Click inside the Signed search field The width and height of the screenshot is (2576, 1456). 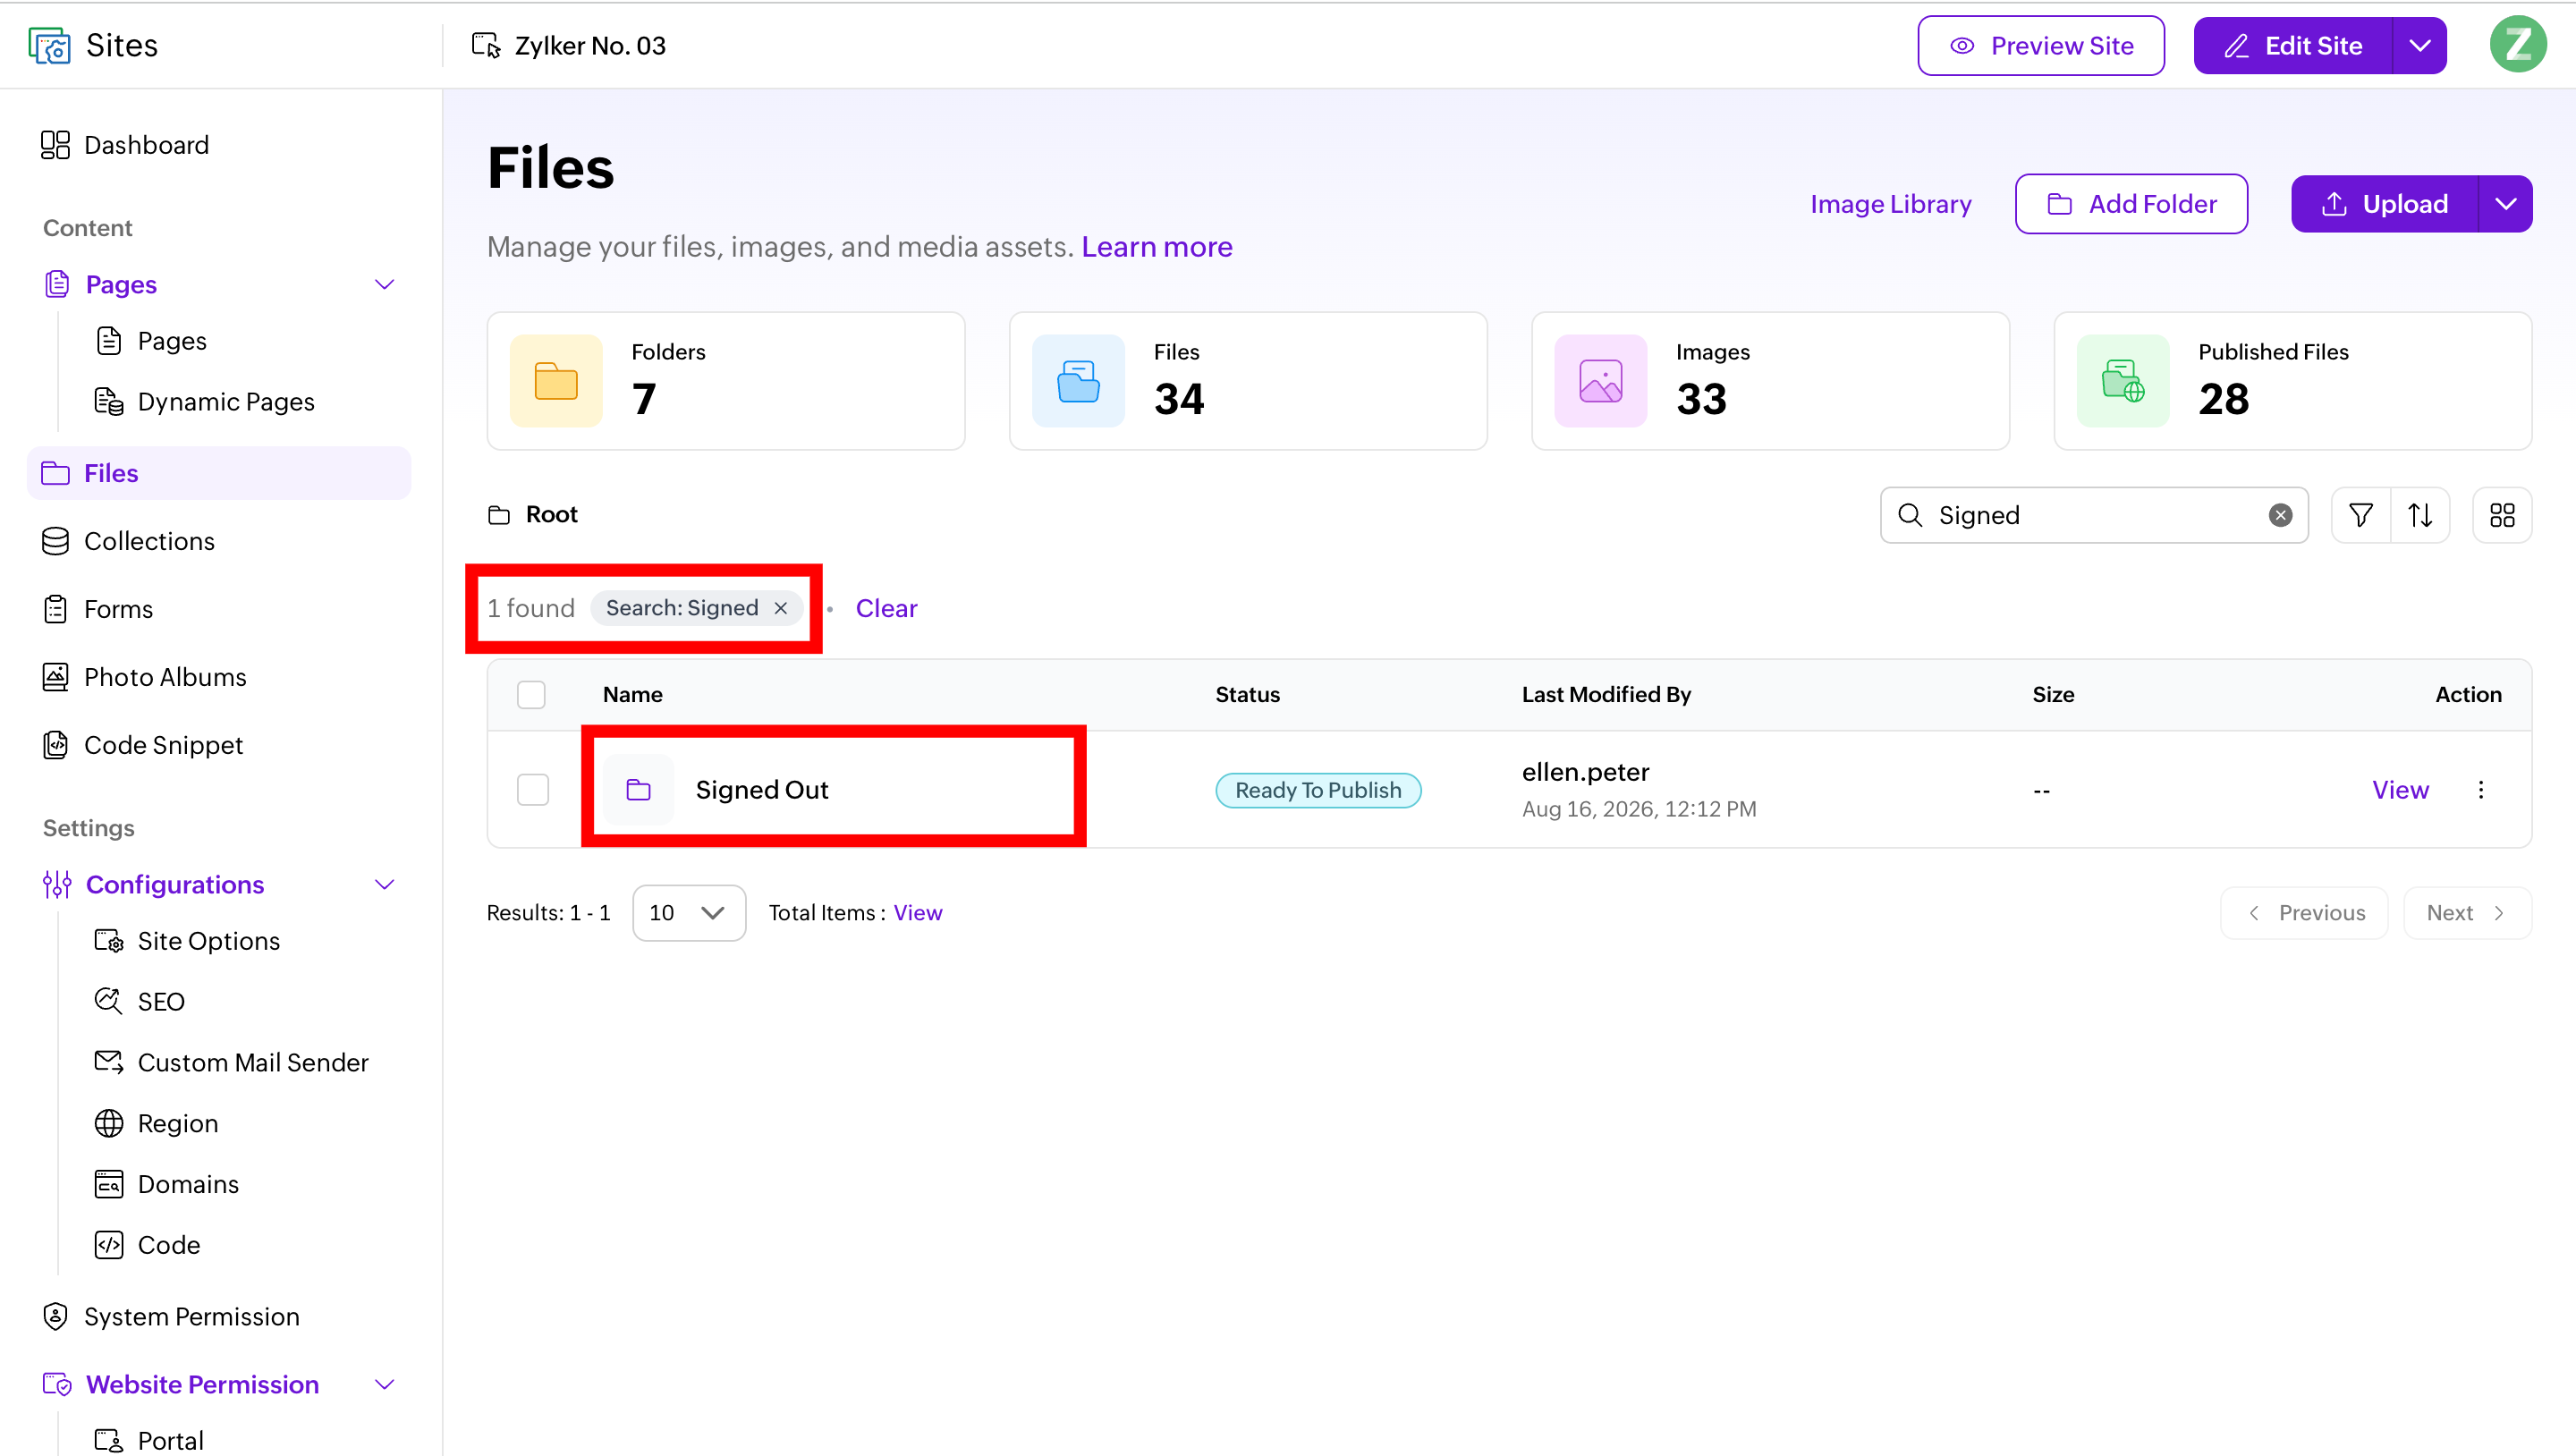point(2094,515)
